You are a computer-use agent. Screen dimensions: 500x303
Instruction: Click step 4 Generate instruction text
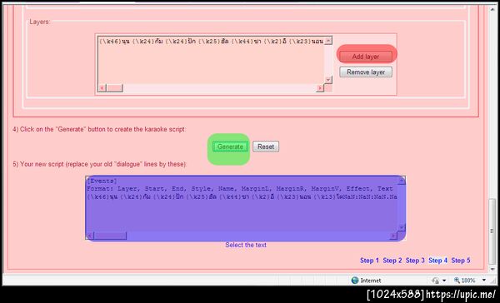tap(99, 129)
